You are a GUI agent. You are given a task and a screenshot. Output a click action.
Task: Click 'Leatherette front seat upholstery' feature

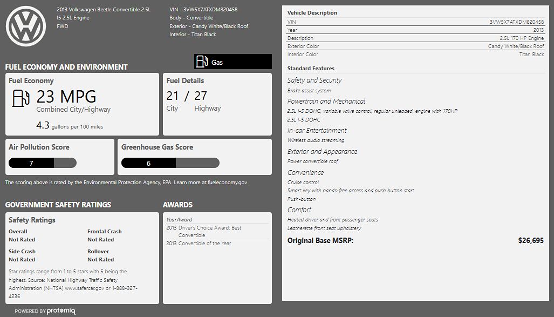[324, 228]
